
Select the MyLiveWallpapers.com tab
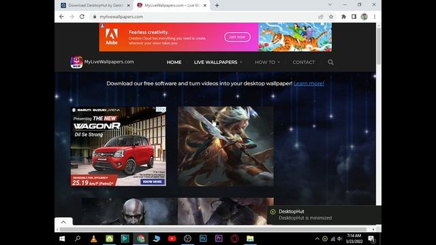172,5
